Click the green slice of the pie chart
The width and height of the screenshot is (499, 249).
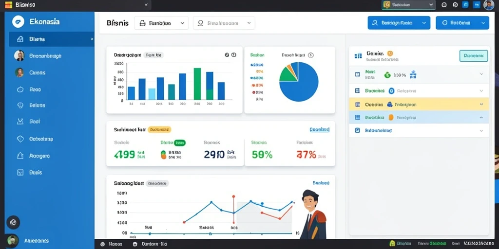(288, 74)
